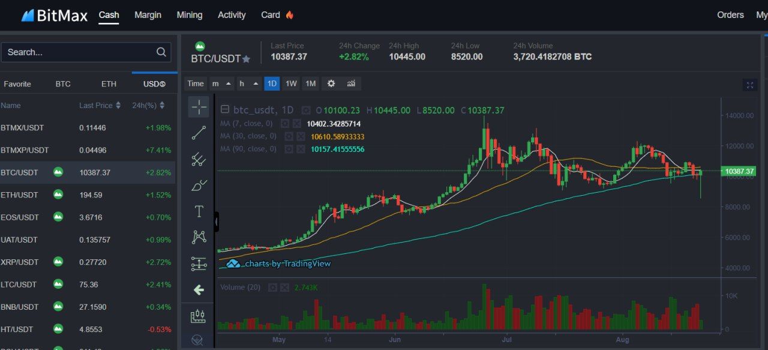Click the magnifier icon in search box

click(x=161, y=52)
